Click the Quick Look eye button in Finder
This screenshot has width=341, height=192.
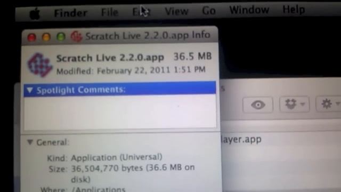pos(258,105)
